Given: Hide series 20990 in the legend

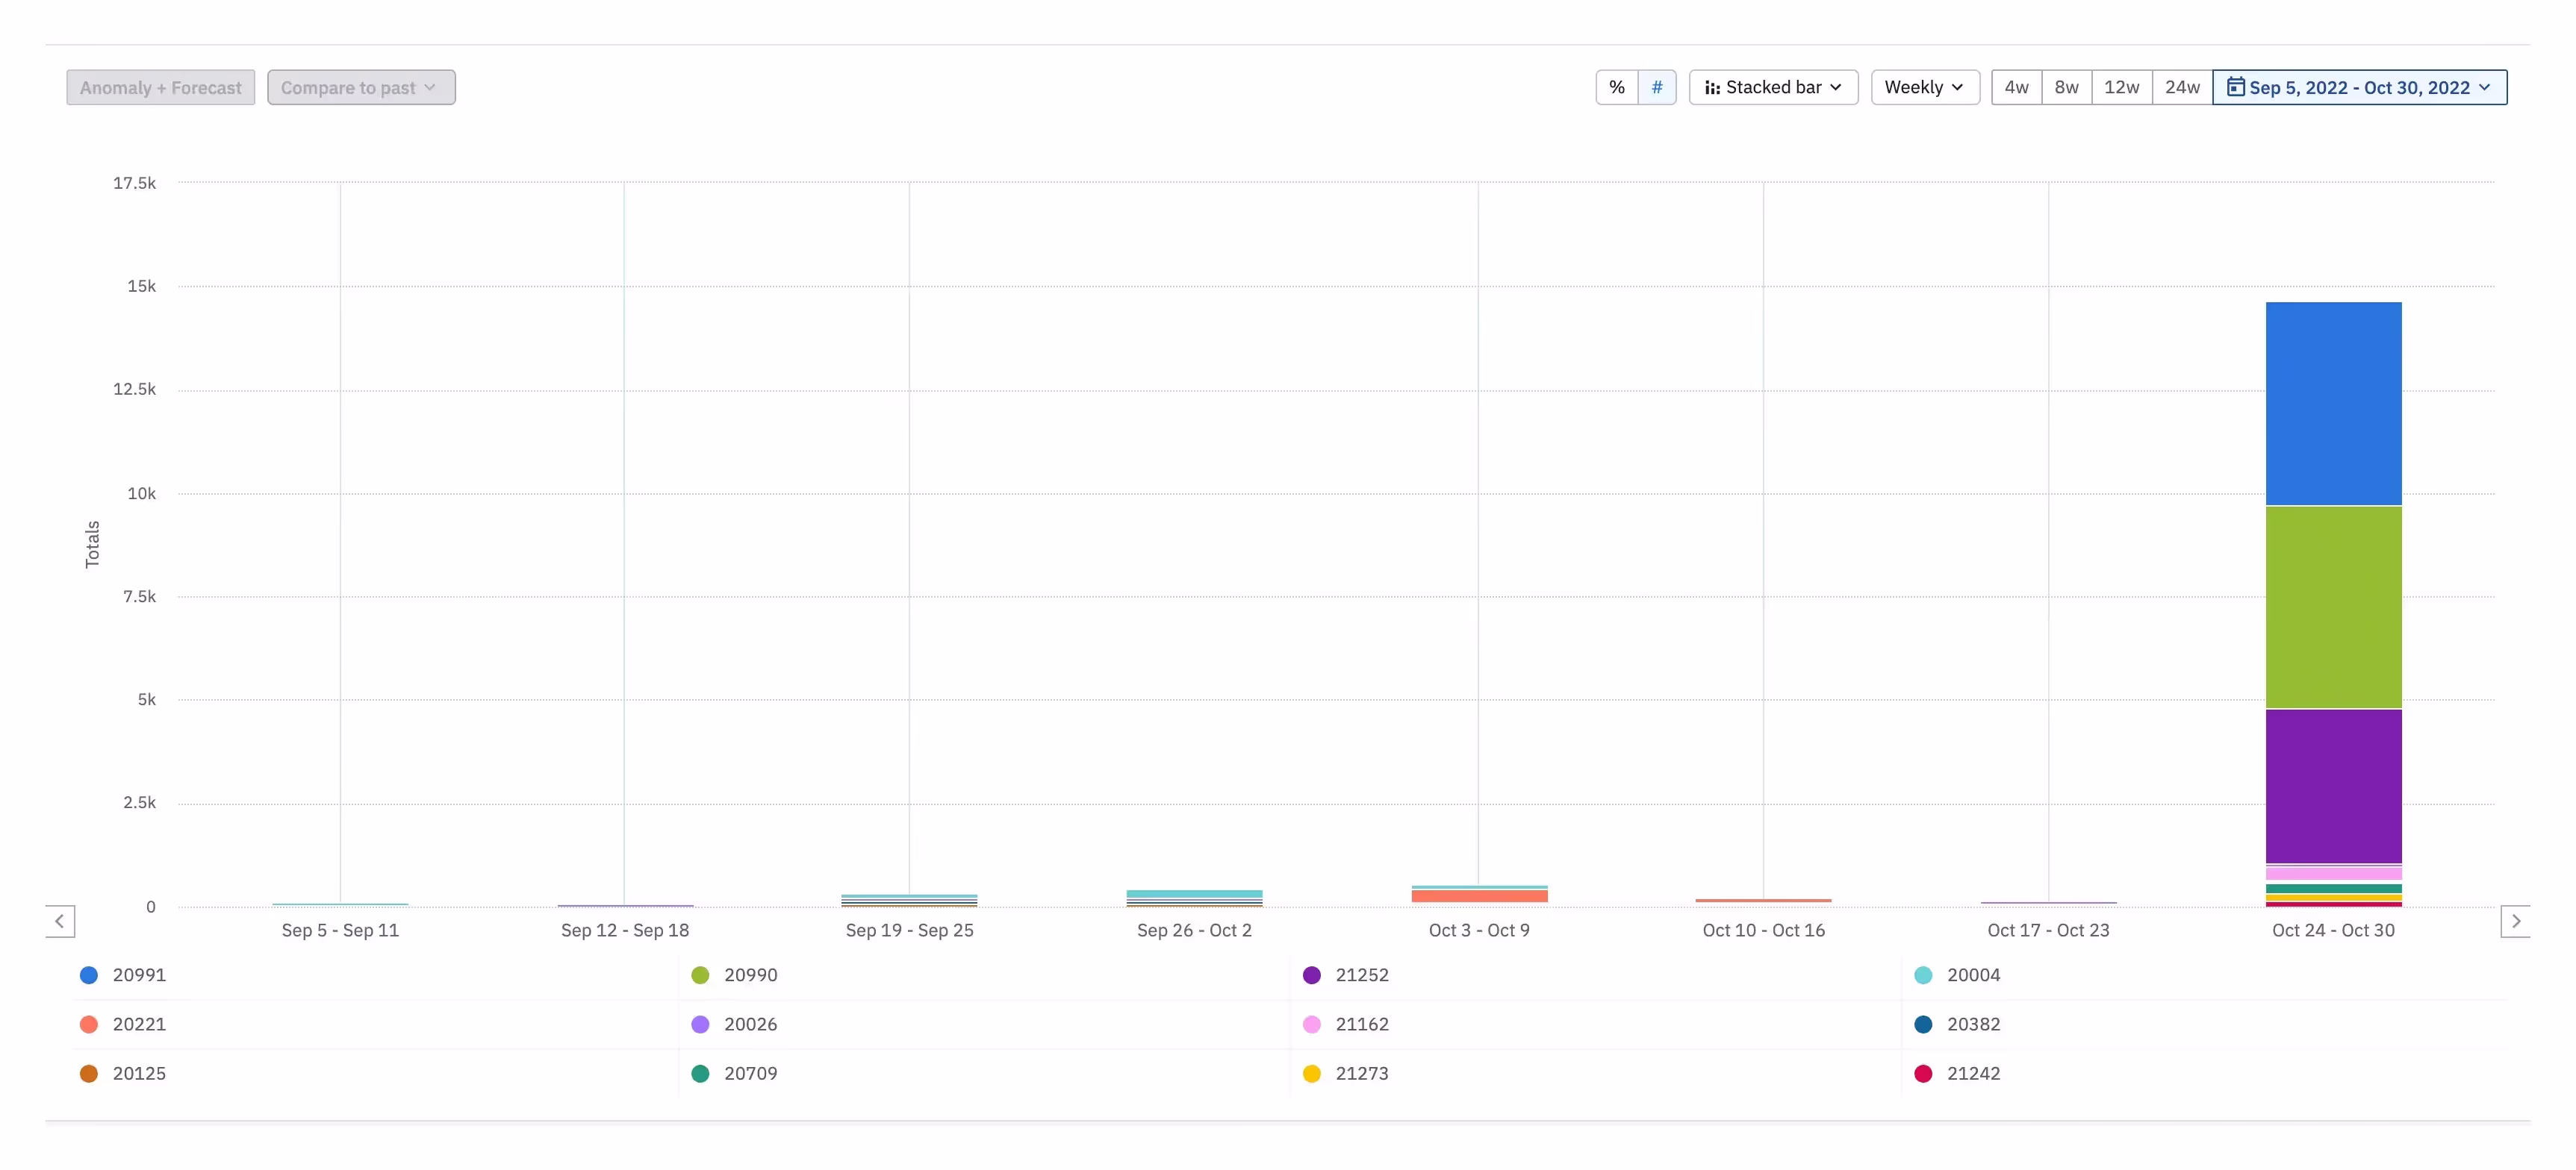Looking at the screenshot, I should [x=700, y=975].
